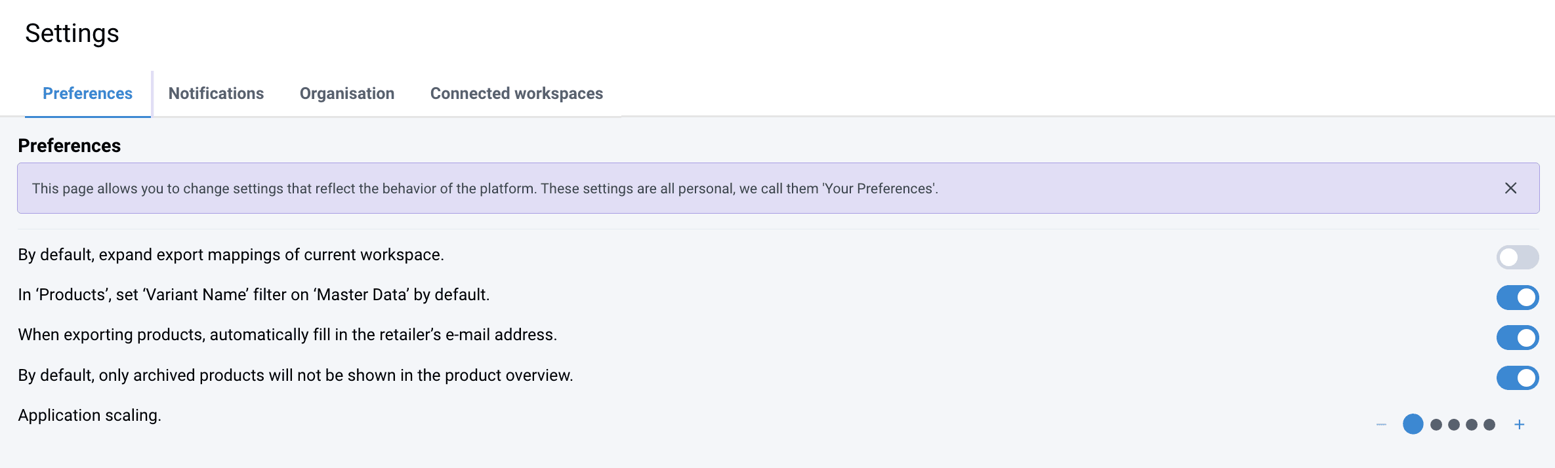This screenshot has width=1555, height=468.
Task: Click the 'Application scaling.' label
Action: [90, 416]
